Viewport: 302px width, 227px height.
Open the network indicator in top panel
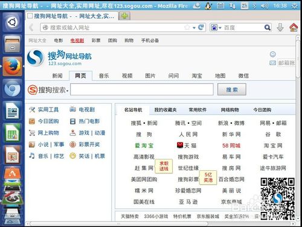(x=233, y=6)
